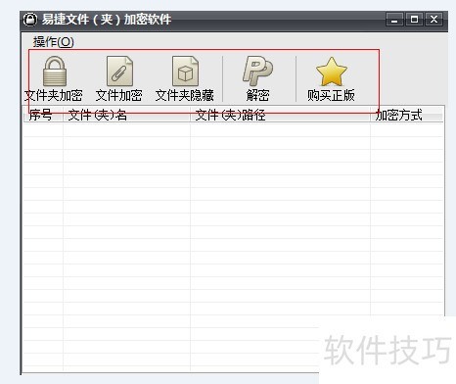Close the 易捷文件(夹)加密软件 window
456x384 pixels.
(433, 20)
